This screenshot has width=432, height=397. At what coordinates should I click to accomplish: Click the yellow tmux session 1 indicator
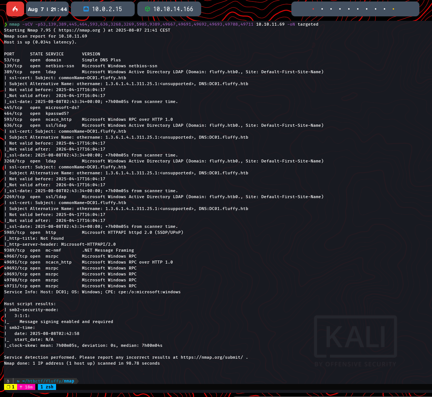[10, 387]
